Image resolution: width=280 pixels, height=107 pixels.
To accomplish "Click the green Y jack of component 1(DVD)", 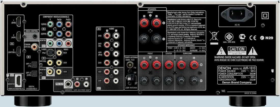I will pos(50,24).
